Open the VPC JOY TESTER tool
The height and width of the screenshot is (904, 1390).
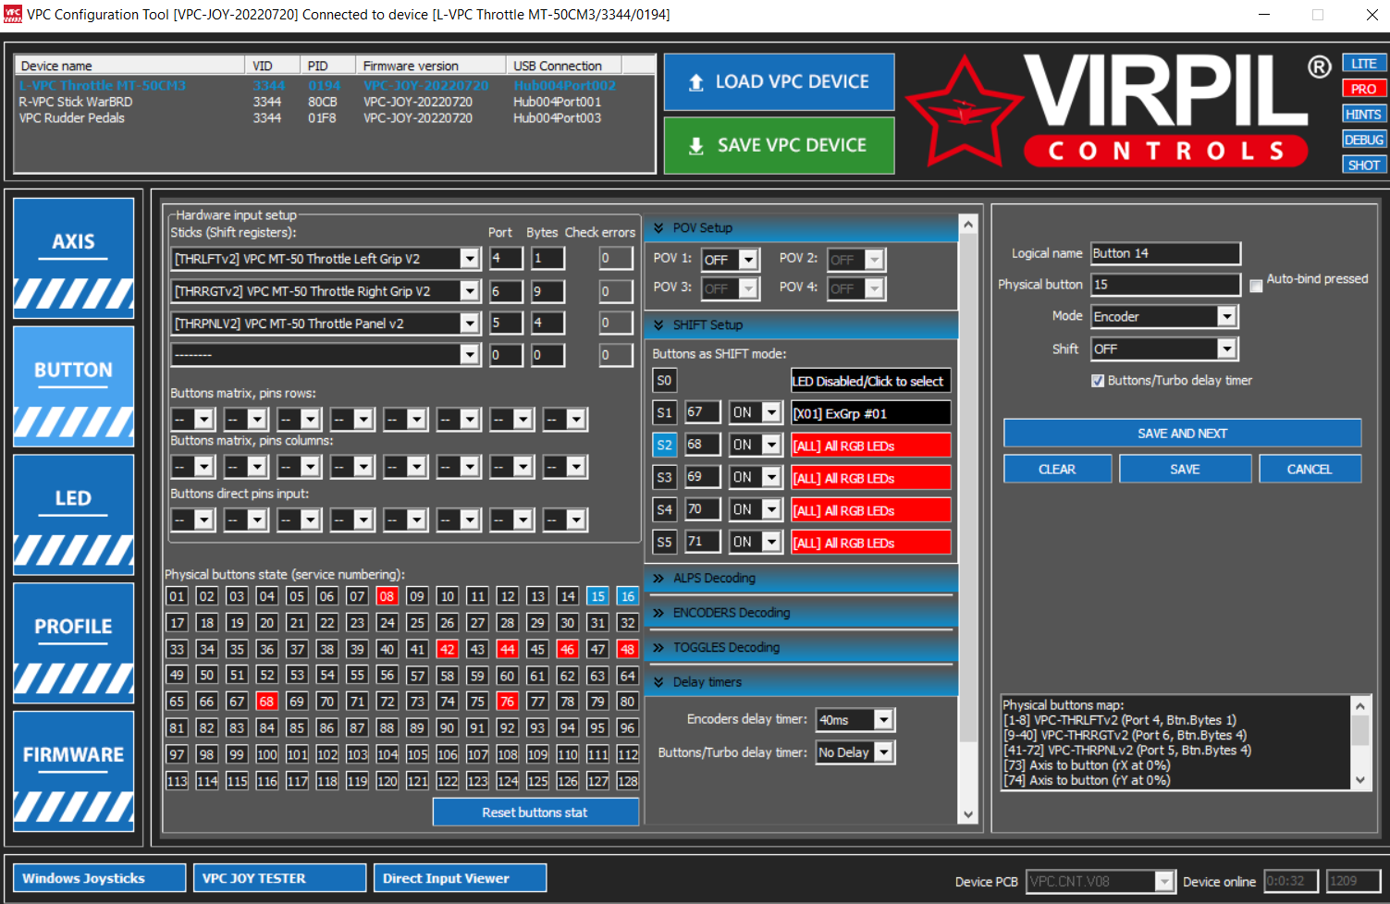[x=277, y=878]
